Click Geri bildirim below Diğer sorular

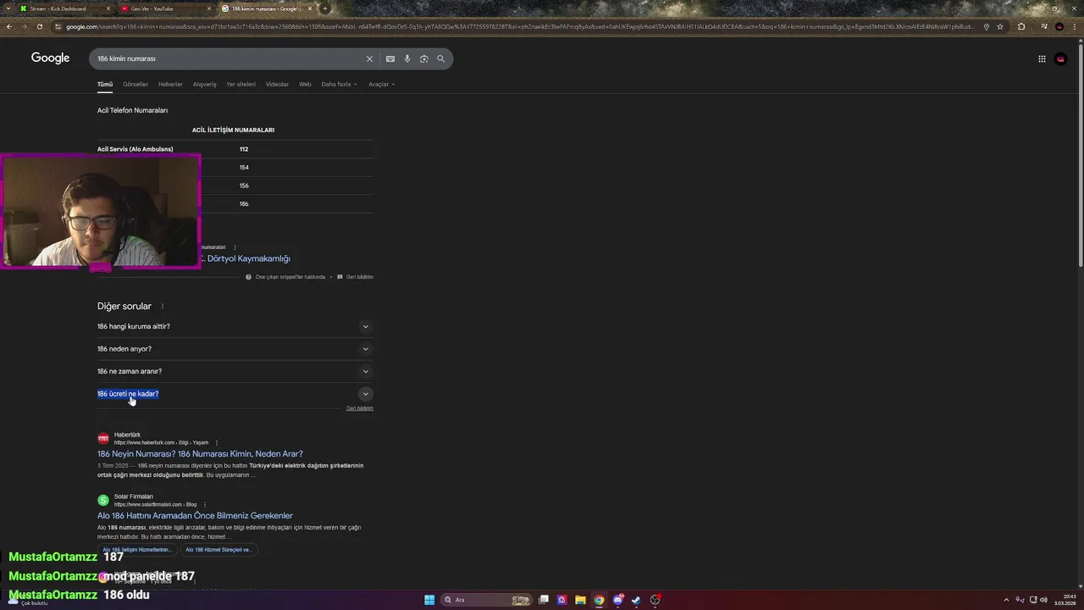(x=360, y=408)
